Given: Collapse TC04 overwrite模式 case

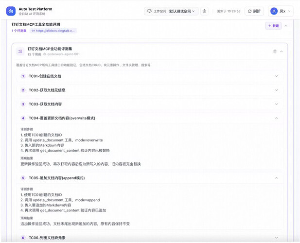Looking at the screenshot, I should (276, 118).
